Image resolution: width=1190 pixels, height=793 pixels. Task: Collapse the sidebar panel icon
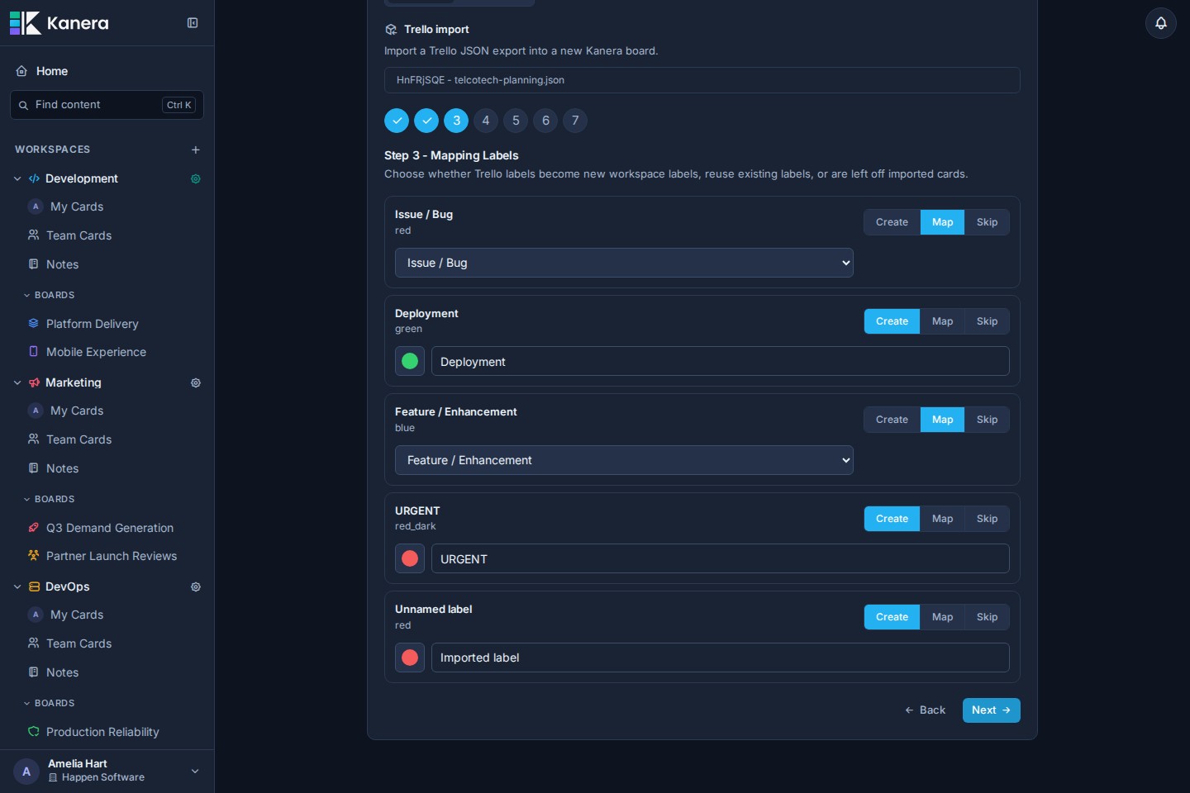coord(193,23)
